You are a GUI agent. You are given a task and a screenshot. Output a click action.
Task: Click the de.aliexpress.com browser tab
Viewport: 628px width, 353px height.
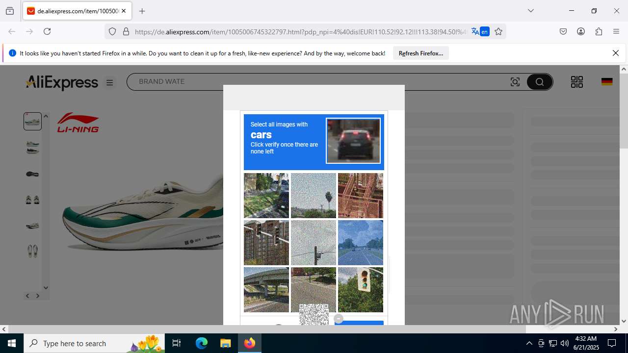78,11
